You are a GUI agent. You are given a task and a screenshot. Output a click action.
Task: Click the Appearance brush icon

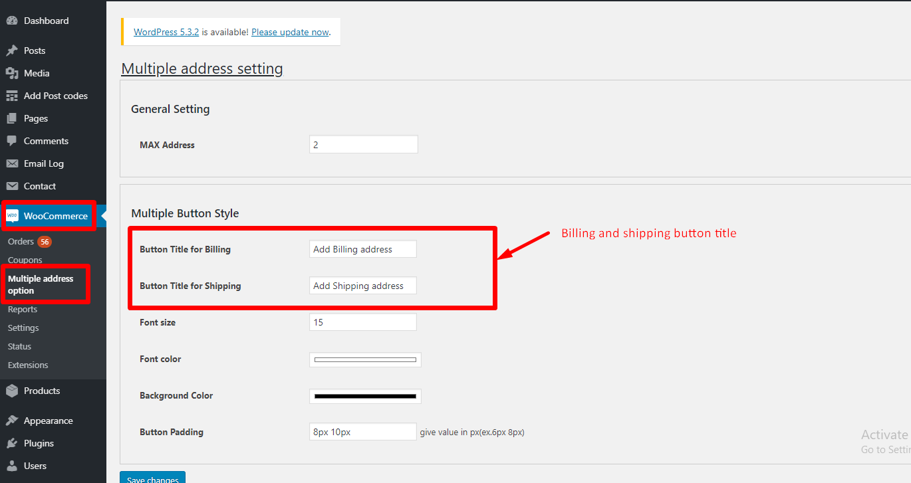[13, 420]
